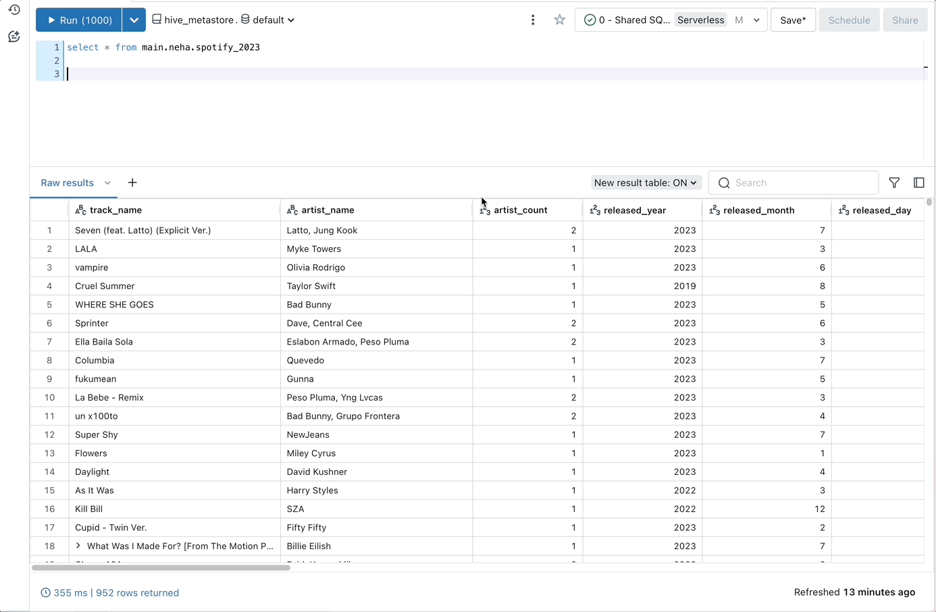Open the kebab more options menu
Viewport: 936px width, 612px height.
533,20
